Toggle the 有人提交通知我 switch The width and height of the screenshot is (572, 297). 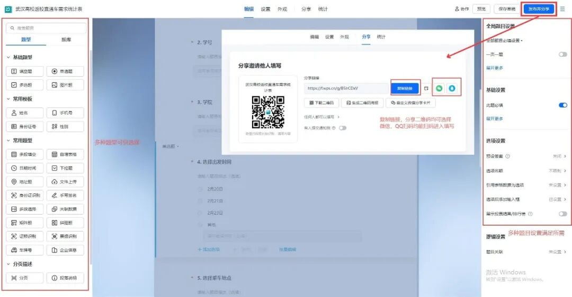pyautogui.click(x=343, y=128)
